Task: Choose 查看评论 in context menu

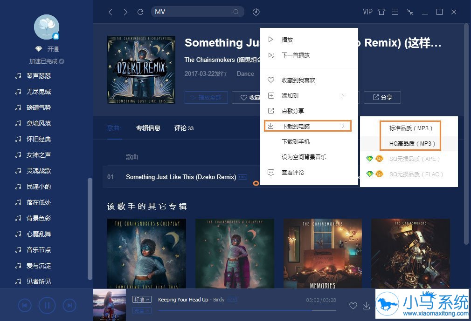Action: pos(309,172)
